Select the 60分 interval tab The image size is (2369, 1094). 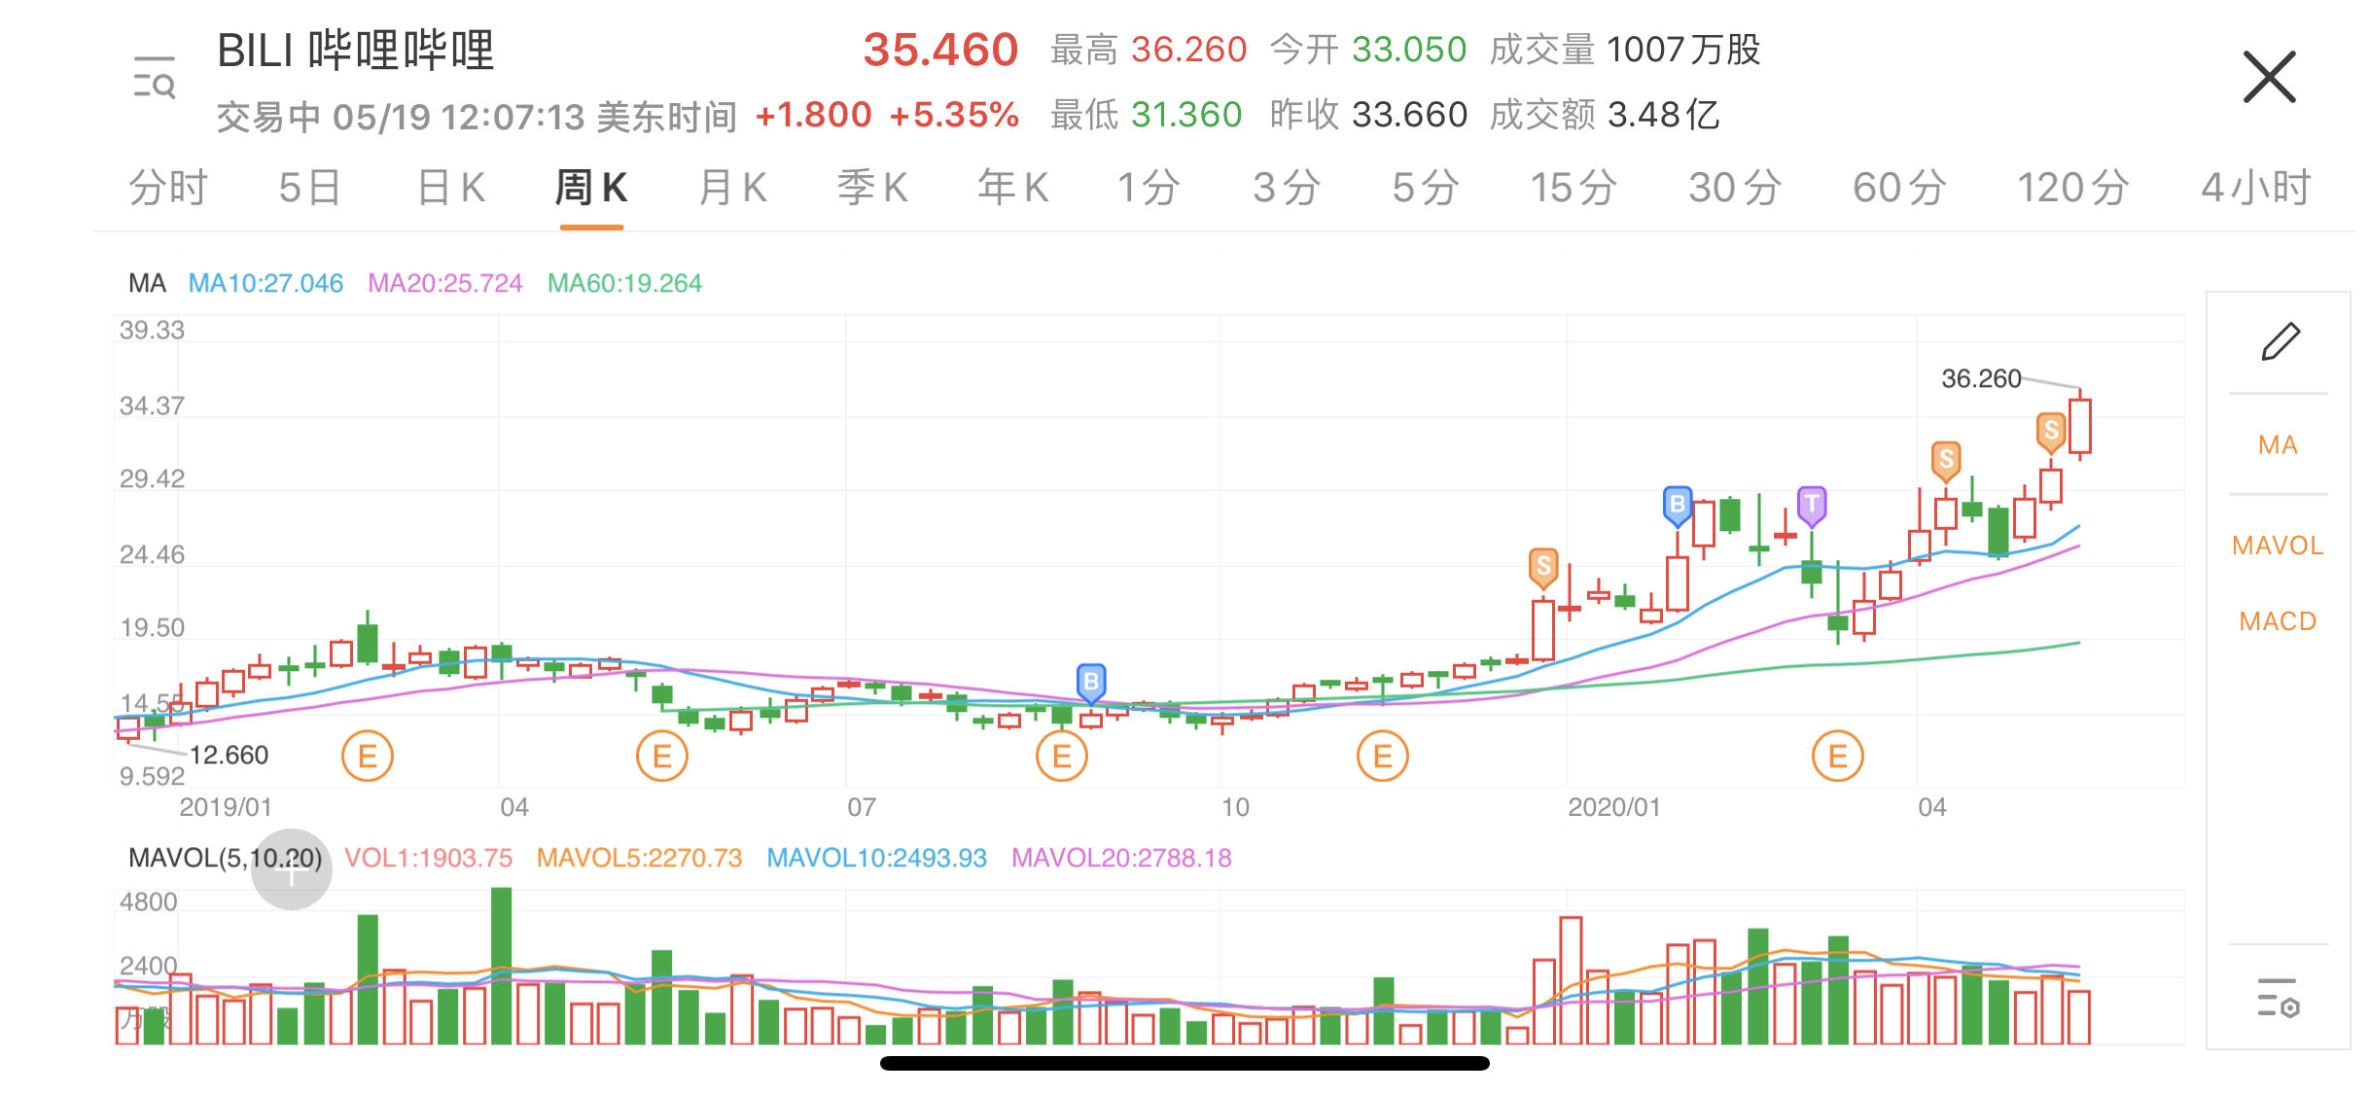1900,188
